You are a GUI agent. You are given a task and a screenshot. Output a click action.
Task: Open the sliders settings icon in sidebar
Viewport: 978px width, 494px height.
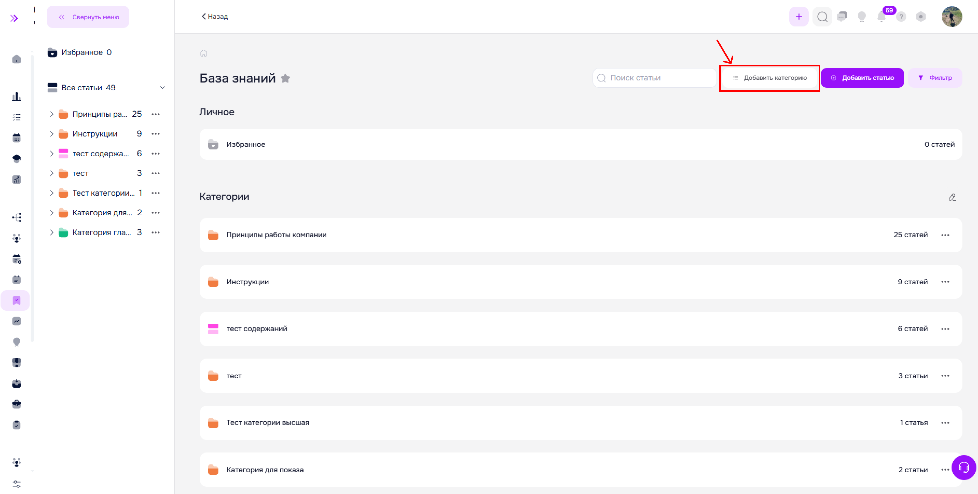tap(16, 484)
